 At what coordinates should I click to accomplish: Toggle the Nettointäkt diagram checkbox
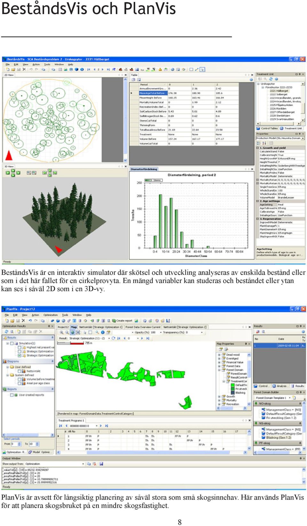point(20,371)
